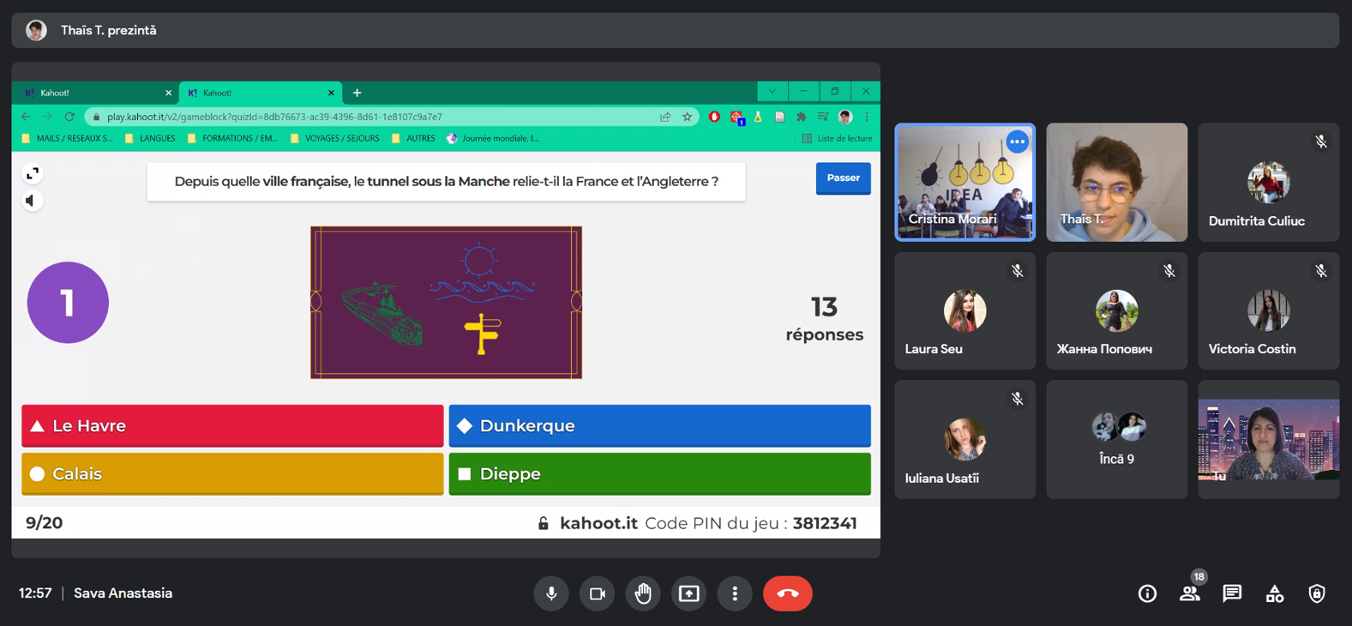Raise your hand in the meeting

click(x=643, y=593)
